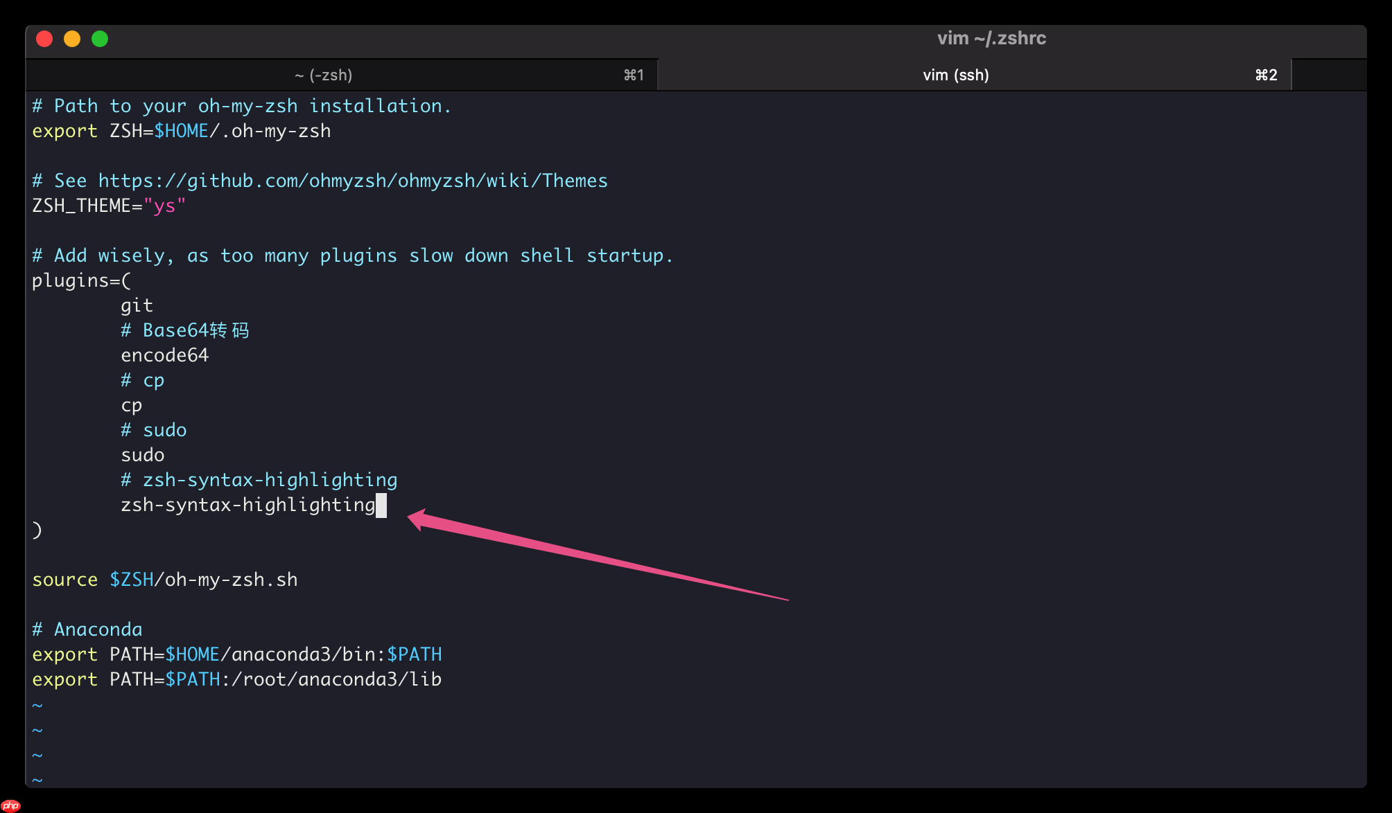Click the plugins=( opening line
This screenshot has width=1392, height=813.
[81, 280]
